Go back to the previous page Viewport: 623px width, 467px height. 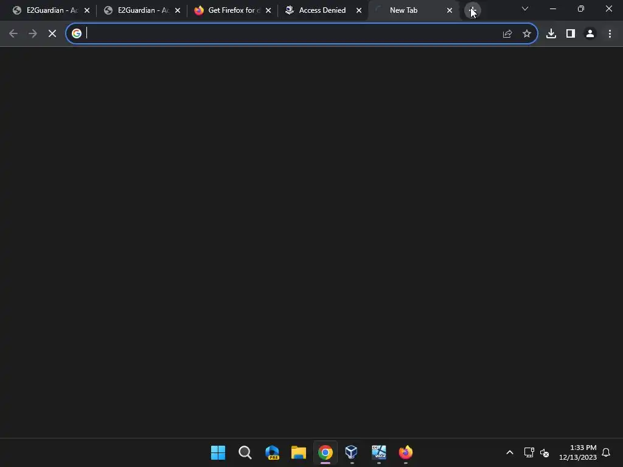click(x=13, y=34)
